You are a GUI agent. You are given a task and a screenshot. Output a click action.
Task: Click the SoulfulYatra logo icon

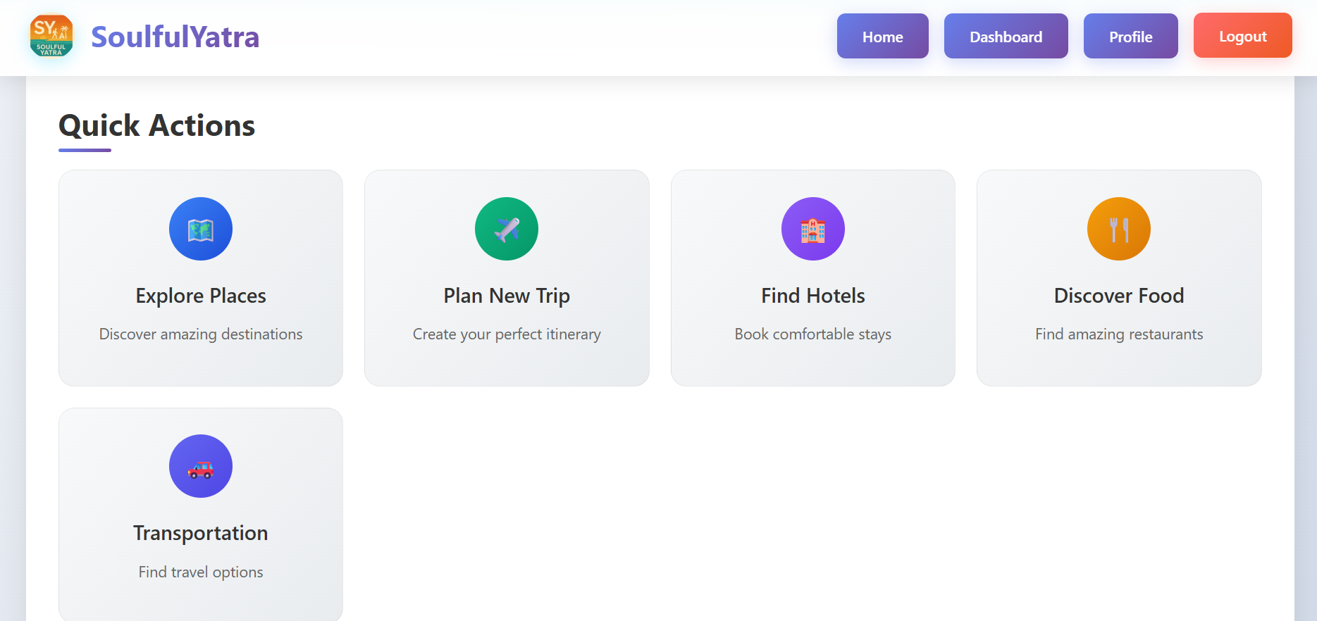51,36
